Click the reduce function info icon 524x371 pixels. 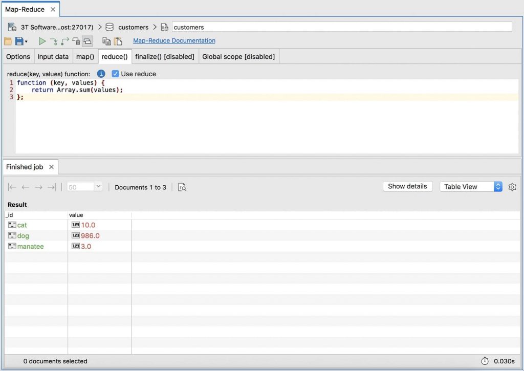(x=101, y=73)
